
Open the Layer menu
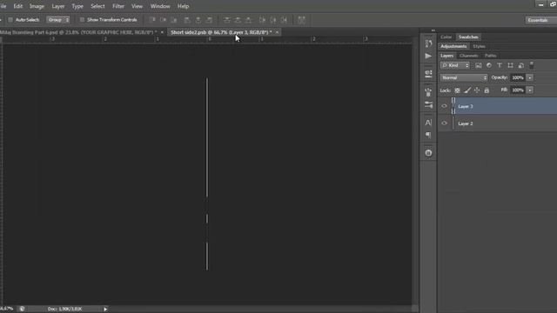click(58, 6)
